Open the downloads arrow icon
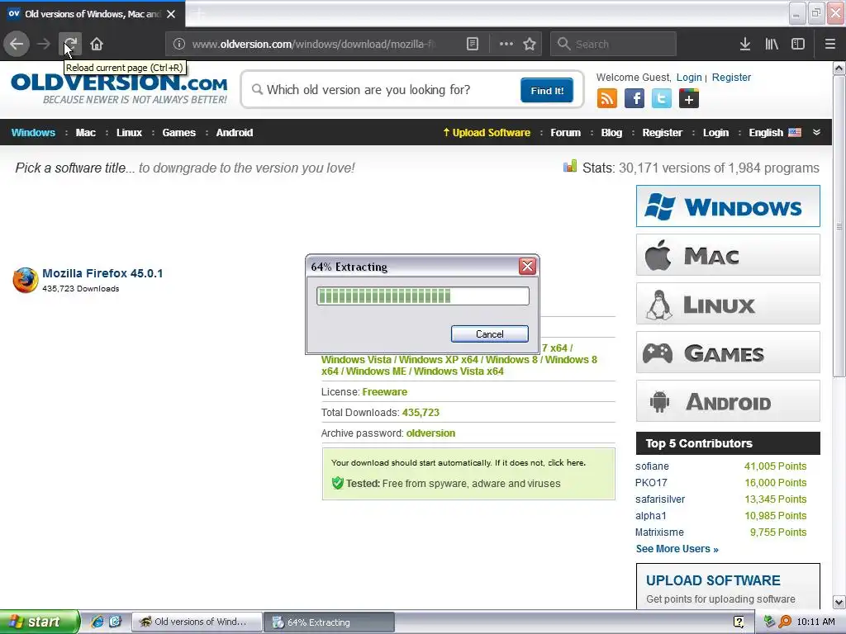The width and height of the screenshot is (846, 634). pos(745,44)
